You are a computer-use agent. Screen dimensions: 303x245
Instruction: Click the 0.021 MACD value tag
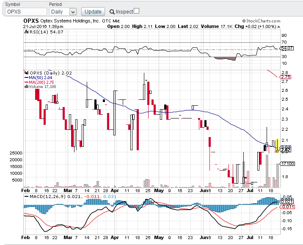click(286, 202)
